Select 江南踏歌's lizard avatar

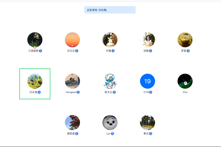pyautogui.click(x=35, y=40)
